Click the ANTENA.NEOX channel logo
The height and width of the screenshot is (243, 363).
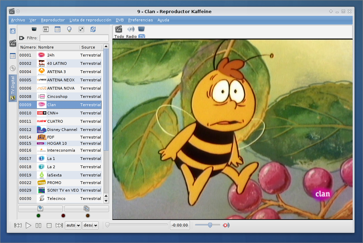click(42, 80)
